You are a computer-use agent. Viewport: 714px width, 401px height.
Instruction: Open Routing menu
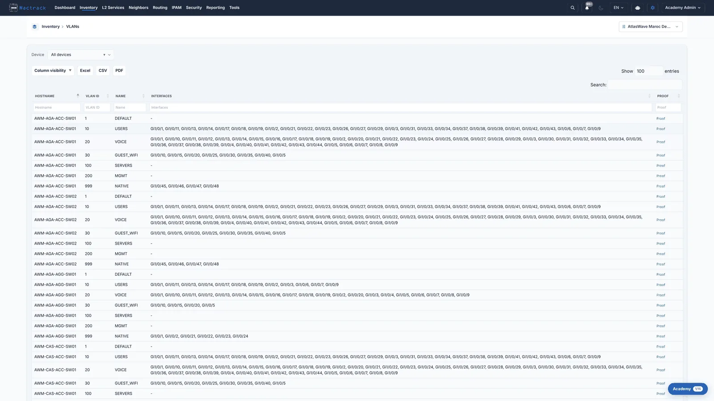click(x=160, y=8)
